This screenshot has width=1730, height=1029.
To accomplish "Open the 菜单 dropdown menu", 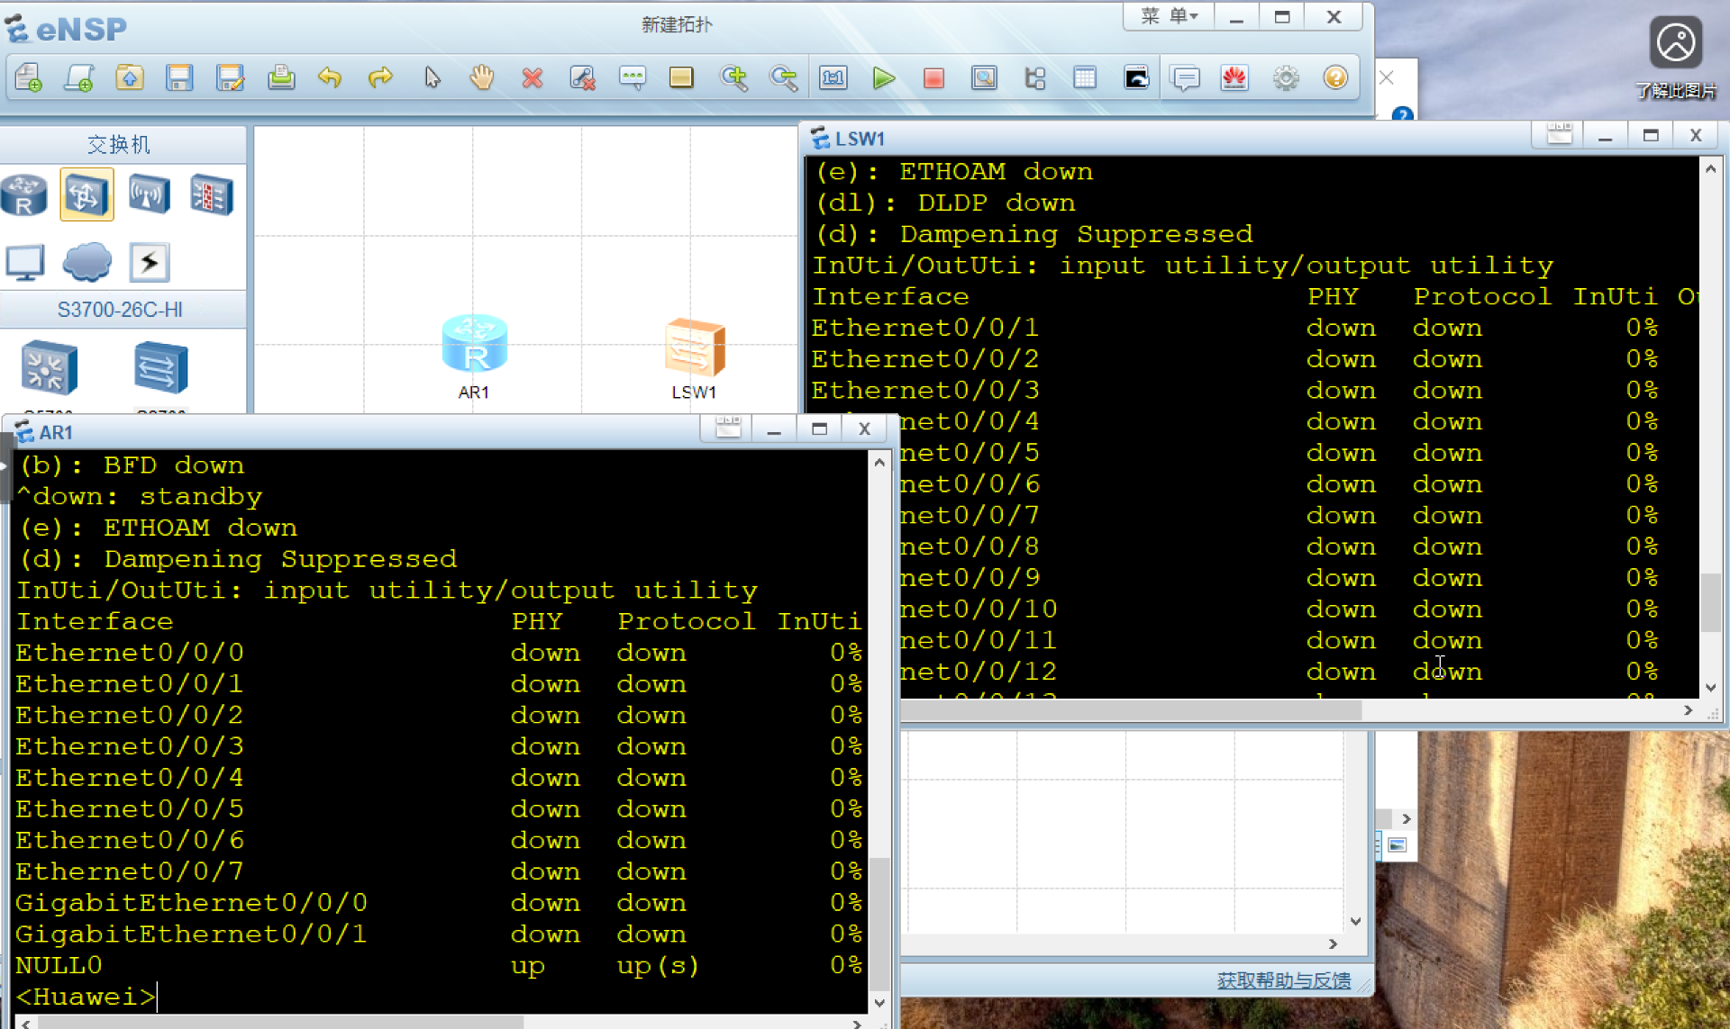I will point(1169,16).
